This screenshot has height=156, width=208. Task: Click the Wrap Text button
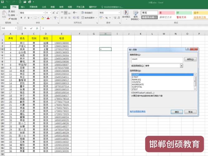click(87, 12)
